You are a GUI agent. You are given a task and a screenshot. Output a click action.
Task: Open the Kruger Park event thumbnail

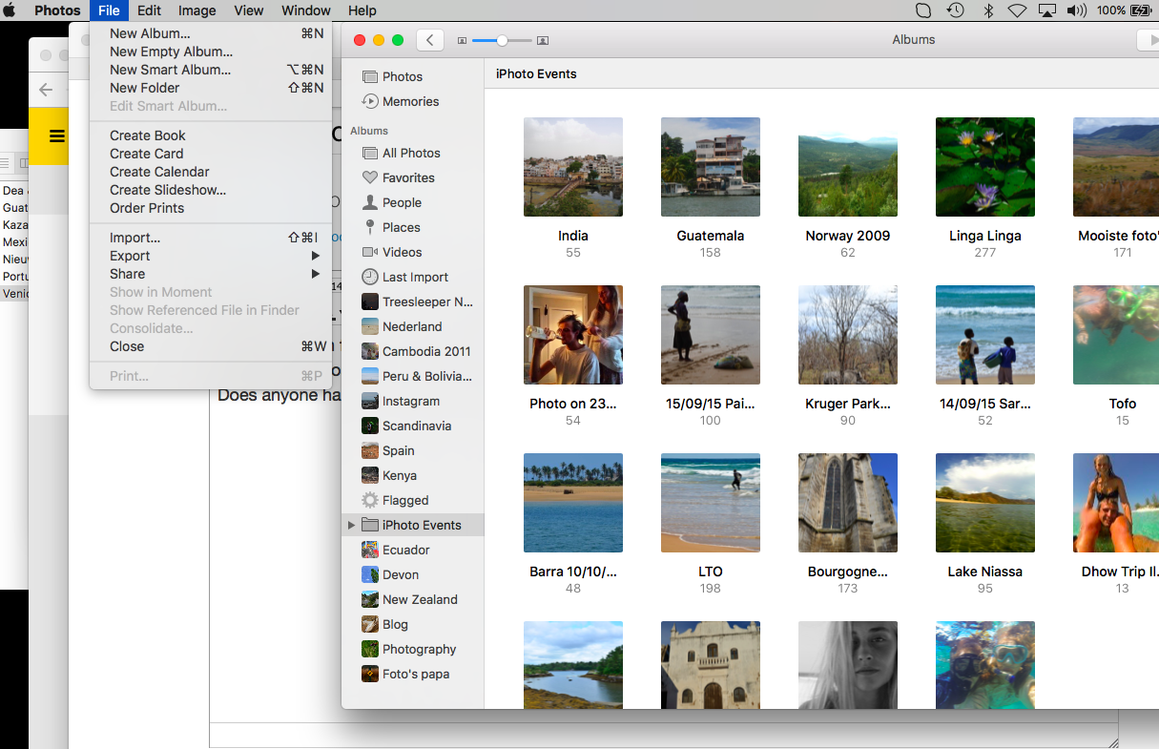tap(847, 335)
